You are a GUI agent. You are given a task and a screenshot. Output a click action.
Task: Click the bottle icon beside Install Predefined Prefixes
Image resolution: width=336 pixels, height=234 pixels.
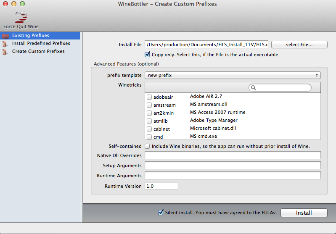(x=5, y=44)
